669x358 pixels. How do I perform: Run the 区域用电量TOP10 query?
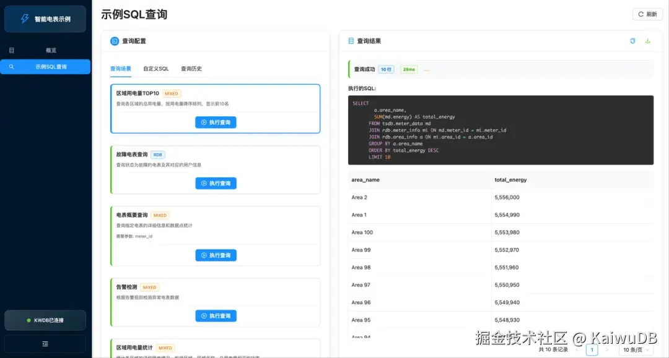coord(216,122)
